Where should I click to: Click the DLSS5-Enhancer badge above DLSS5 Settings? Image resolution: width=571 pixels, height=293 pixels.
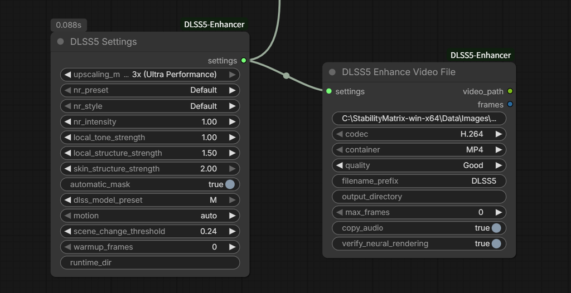pos(214,25)
